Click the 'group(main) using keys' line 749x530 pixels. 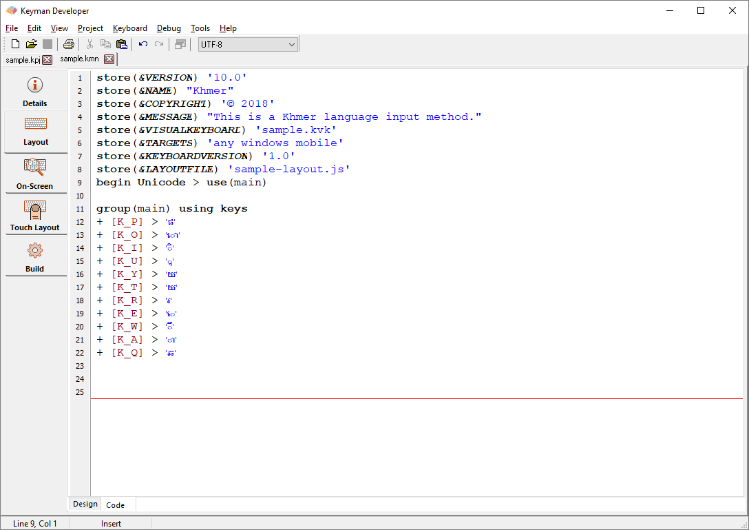(x=172, y=209)
